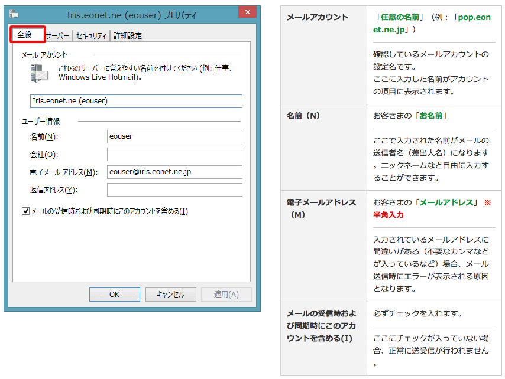Switch to the サーバー tab
Viewport: 505px width, 379px height.
click(58, 36)
